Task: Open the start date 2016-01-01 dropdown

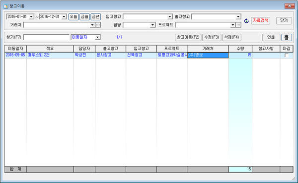Action: pos(31,17)
